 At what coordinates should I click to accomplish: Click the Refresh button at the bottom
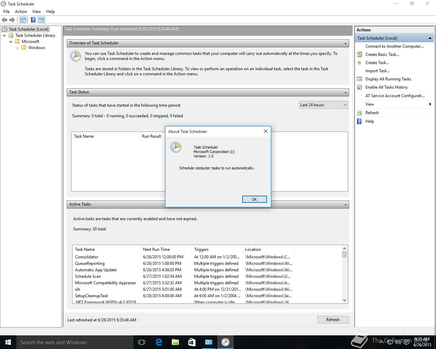(333, 320)
